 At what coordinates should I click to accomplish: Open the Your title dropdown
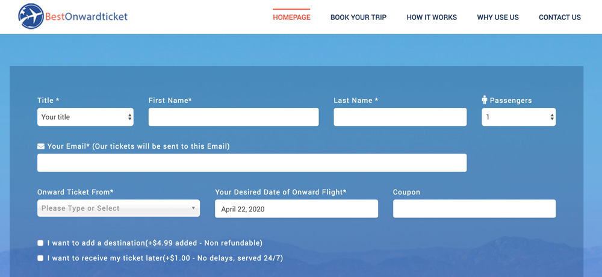click(85, 117)
